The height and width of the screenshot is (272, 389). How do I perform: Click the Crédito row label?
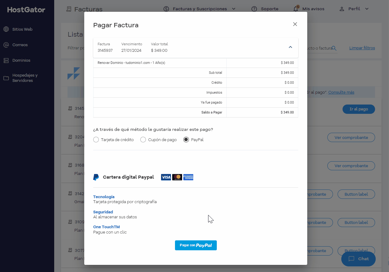point(217,83)
